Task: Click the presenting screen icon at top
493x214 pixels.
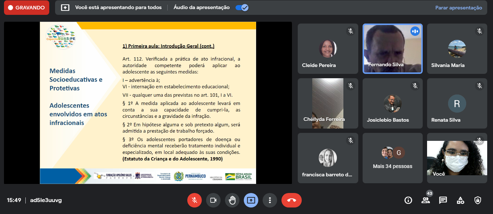Action: (x=65, y=8)
